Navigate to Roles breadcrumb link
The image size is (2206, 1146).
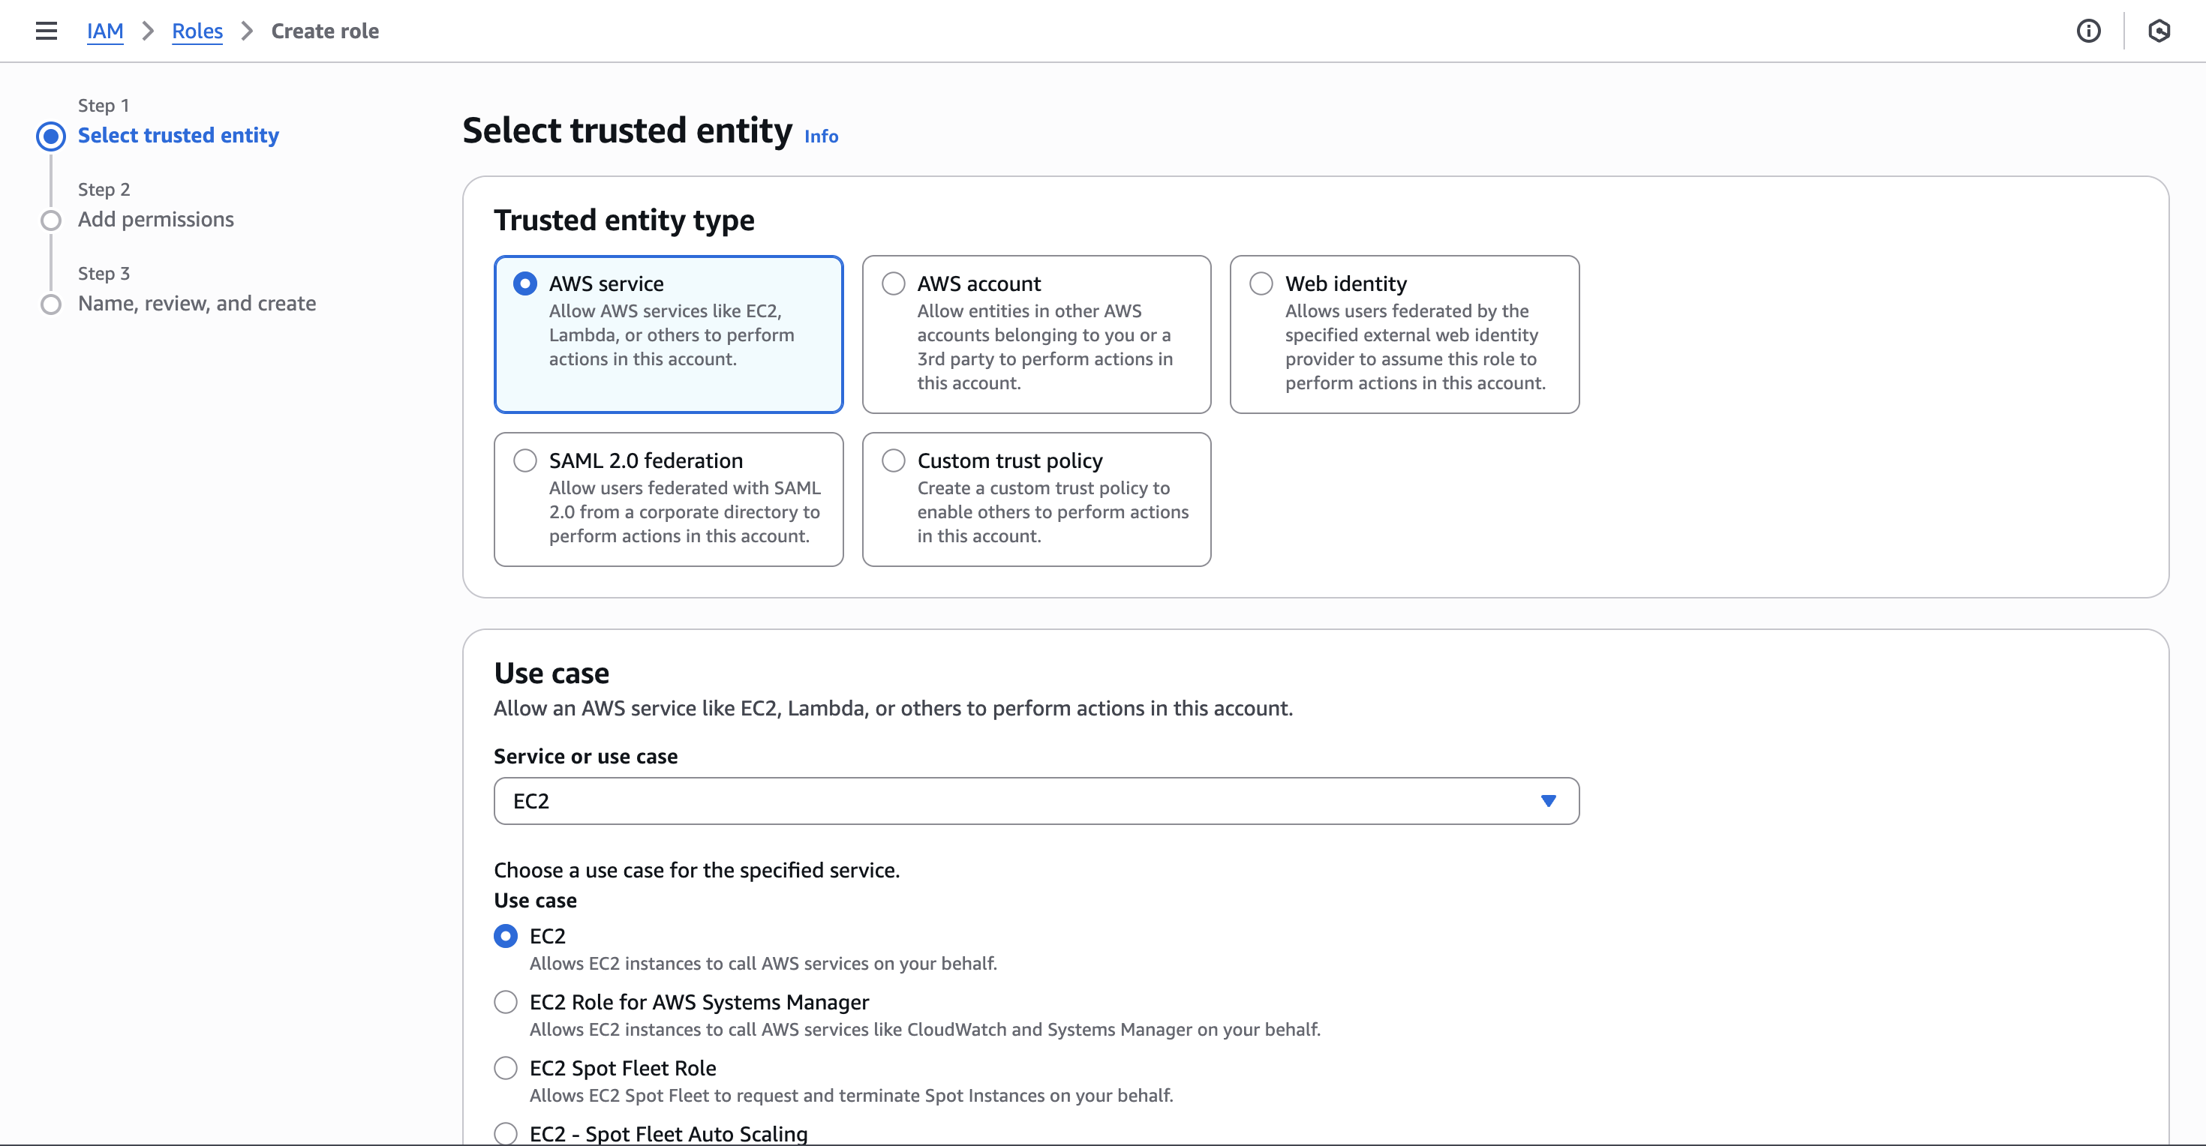coord(197,31)
